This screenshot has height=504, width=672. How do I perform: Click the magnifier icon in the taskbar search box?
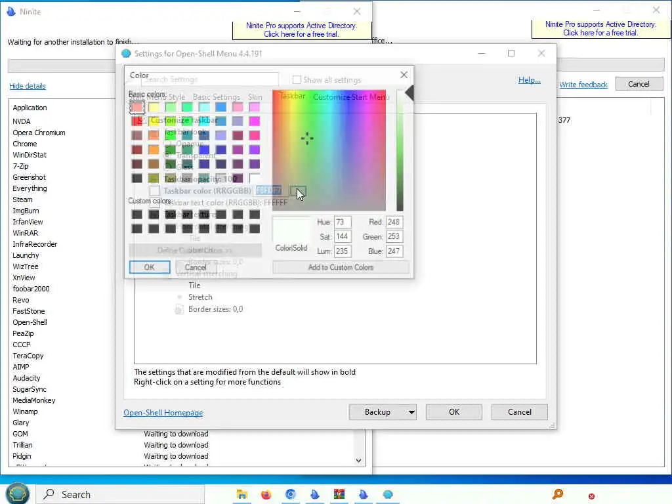coord(49,494)
